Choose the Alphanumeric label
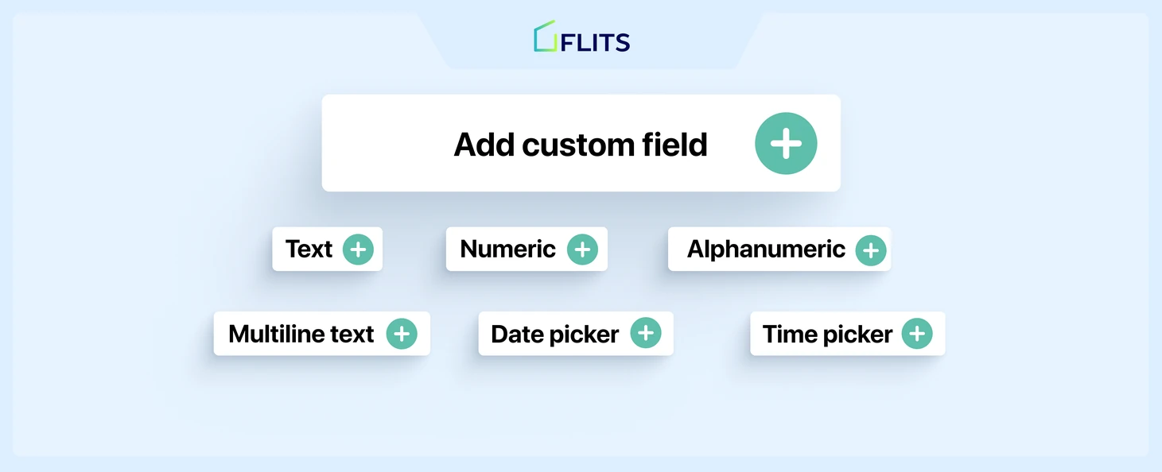The width and height of the screenshot is (1162, 472). pyautogui.click(x=766, y=249)
